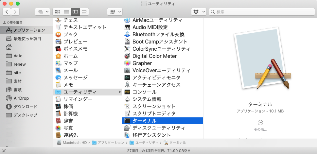This screenshot has height=154, width=317.
Task: Select the マップ app icon
Action: pos(58,63)
